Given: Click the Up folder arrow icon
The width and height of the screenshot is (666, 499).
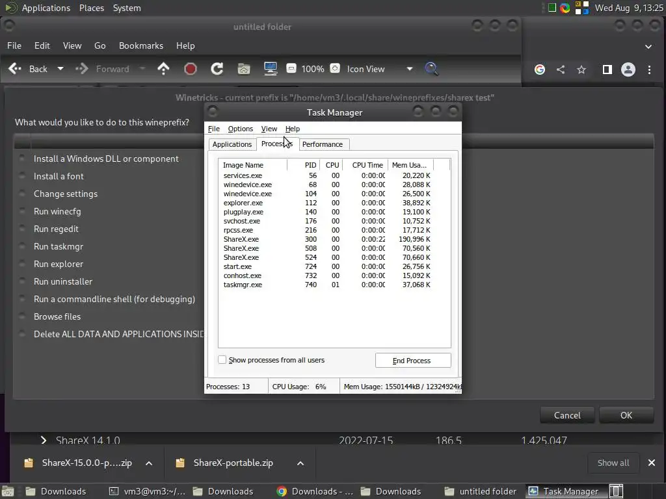Looking at the screenshot, I should (163, 69).
